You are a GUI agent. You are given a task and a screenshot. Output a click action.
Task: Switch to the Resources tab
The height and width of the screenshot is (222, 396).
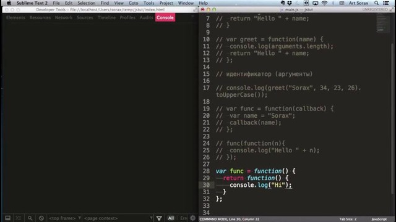[40, 18]
